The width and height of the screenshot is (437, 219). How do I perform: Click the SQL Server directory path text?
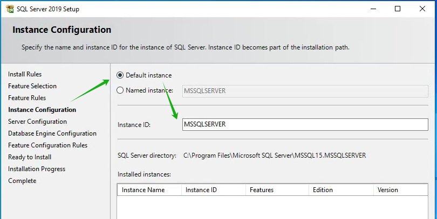click(275, 156)
